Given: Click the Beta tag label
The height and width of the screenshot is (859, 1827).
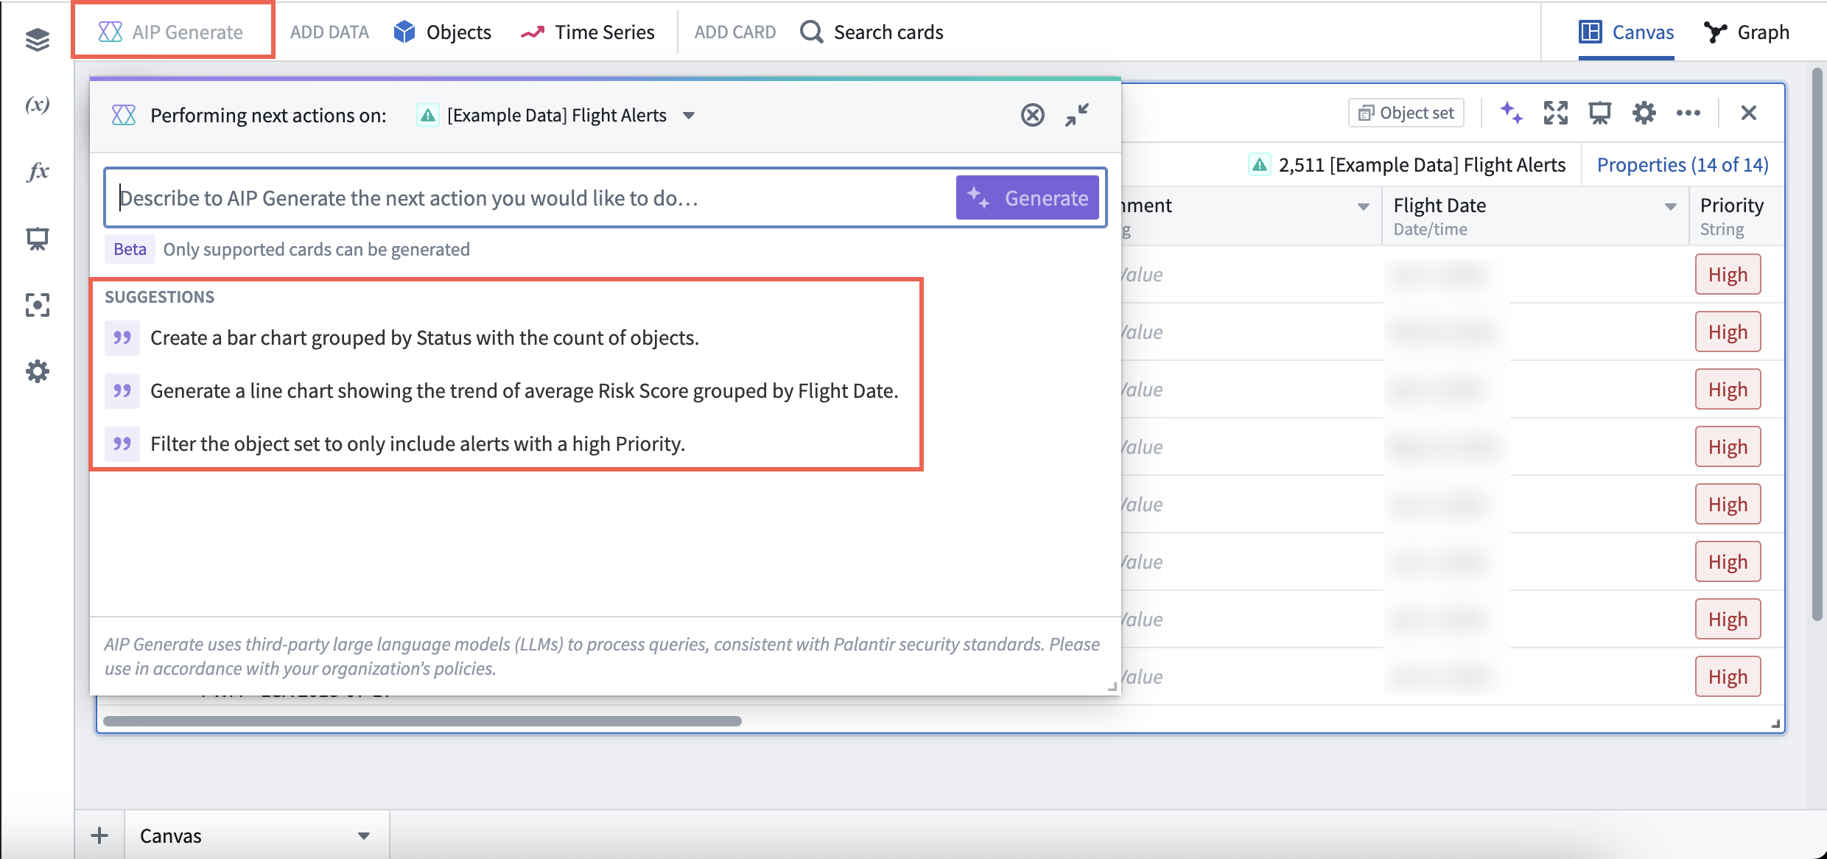Looking at the screenshot, I should (130, 249).
